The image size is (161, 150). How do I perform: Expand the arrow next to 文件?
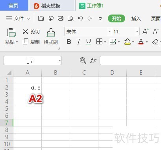click(28, 18)
